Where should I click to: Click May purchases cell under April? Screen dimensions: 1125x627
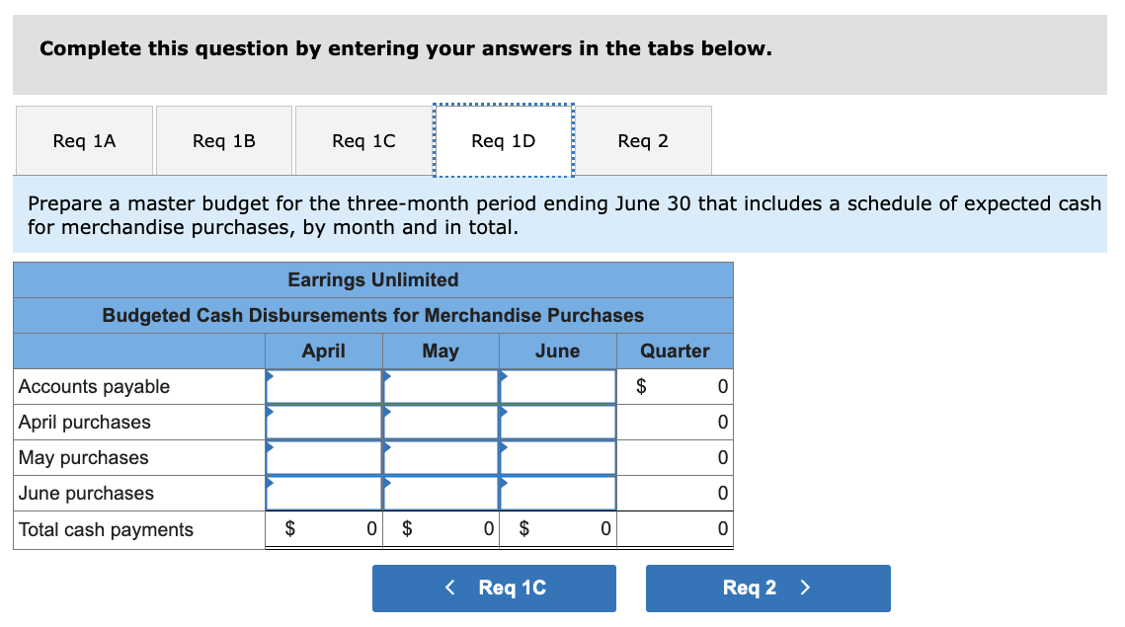click(x=323, y=458)
